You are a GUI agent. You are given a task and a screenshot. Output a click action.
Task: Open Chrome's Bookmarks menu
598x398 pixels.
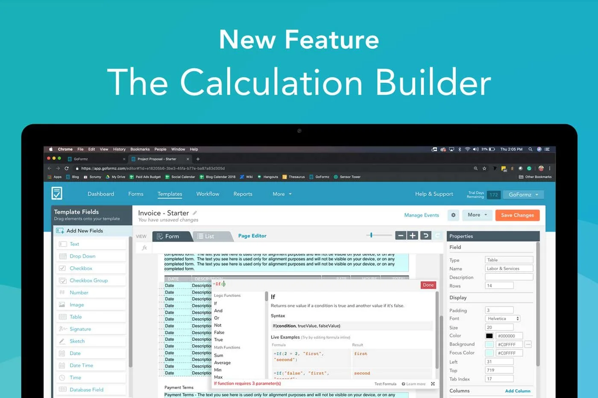(140, 149)
